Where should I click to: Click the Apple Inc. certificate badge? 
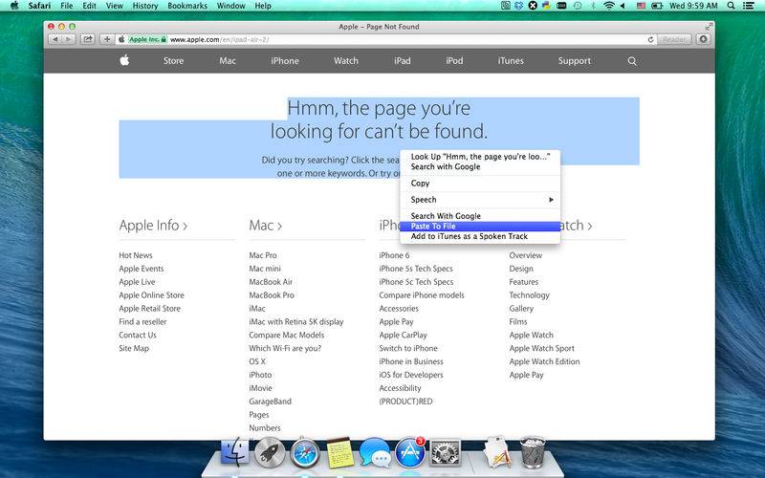(147, 39)
